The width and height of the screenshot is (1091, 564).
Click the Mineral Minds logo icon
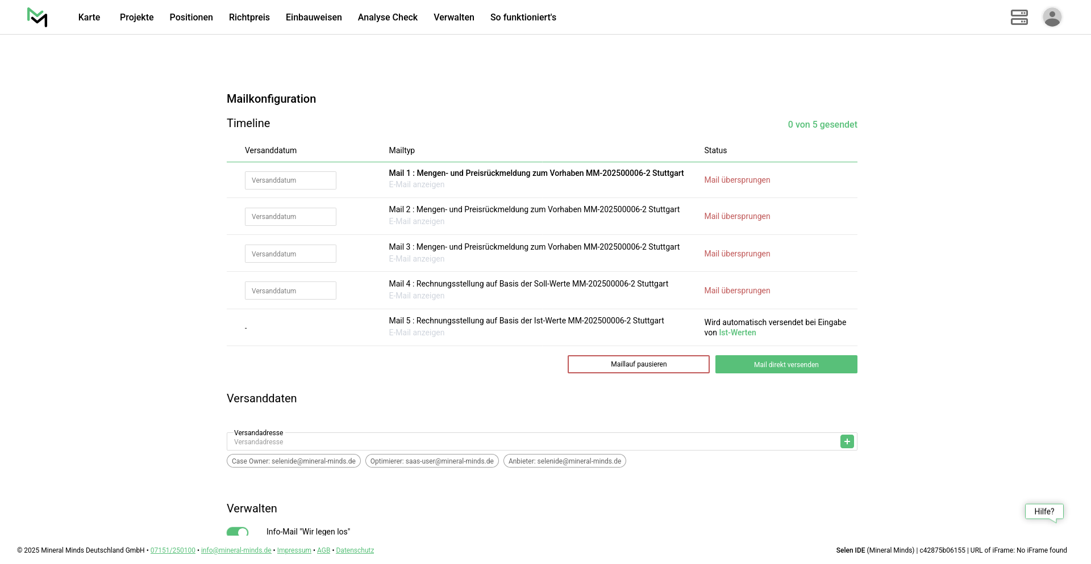click(x=38, y=17)
